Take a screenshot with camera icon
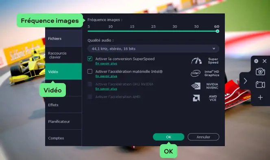The width and height of the screenshot is (270, 160). click(x=260, y=72)
